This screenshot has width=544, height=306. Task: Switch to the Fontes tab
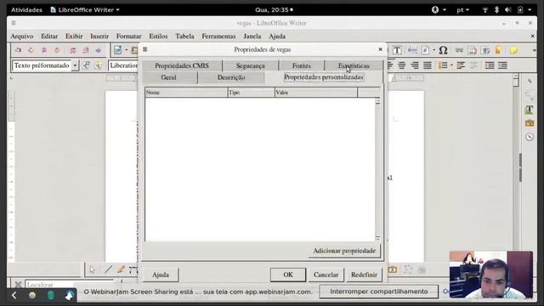[x=302, y=65]
